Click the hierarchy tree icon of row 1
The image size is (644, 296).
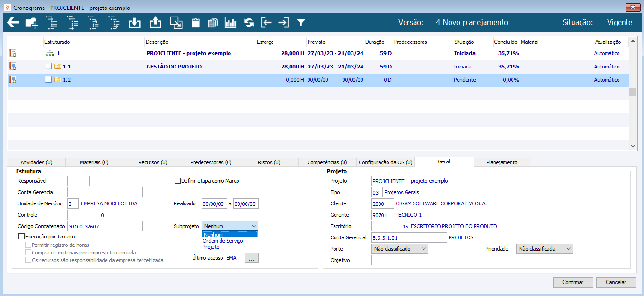point(49,53)
